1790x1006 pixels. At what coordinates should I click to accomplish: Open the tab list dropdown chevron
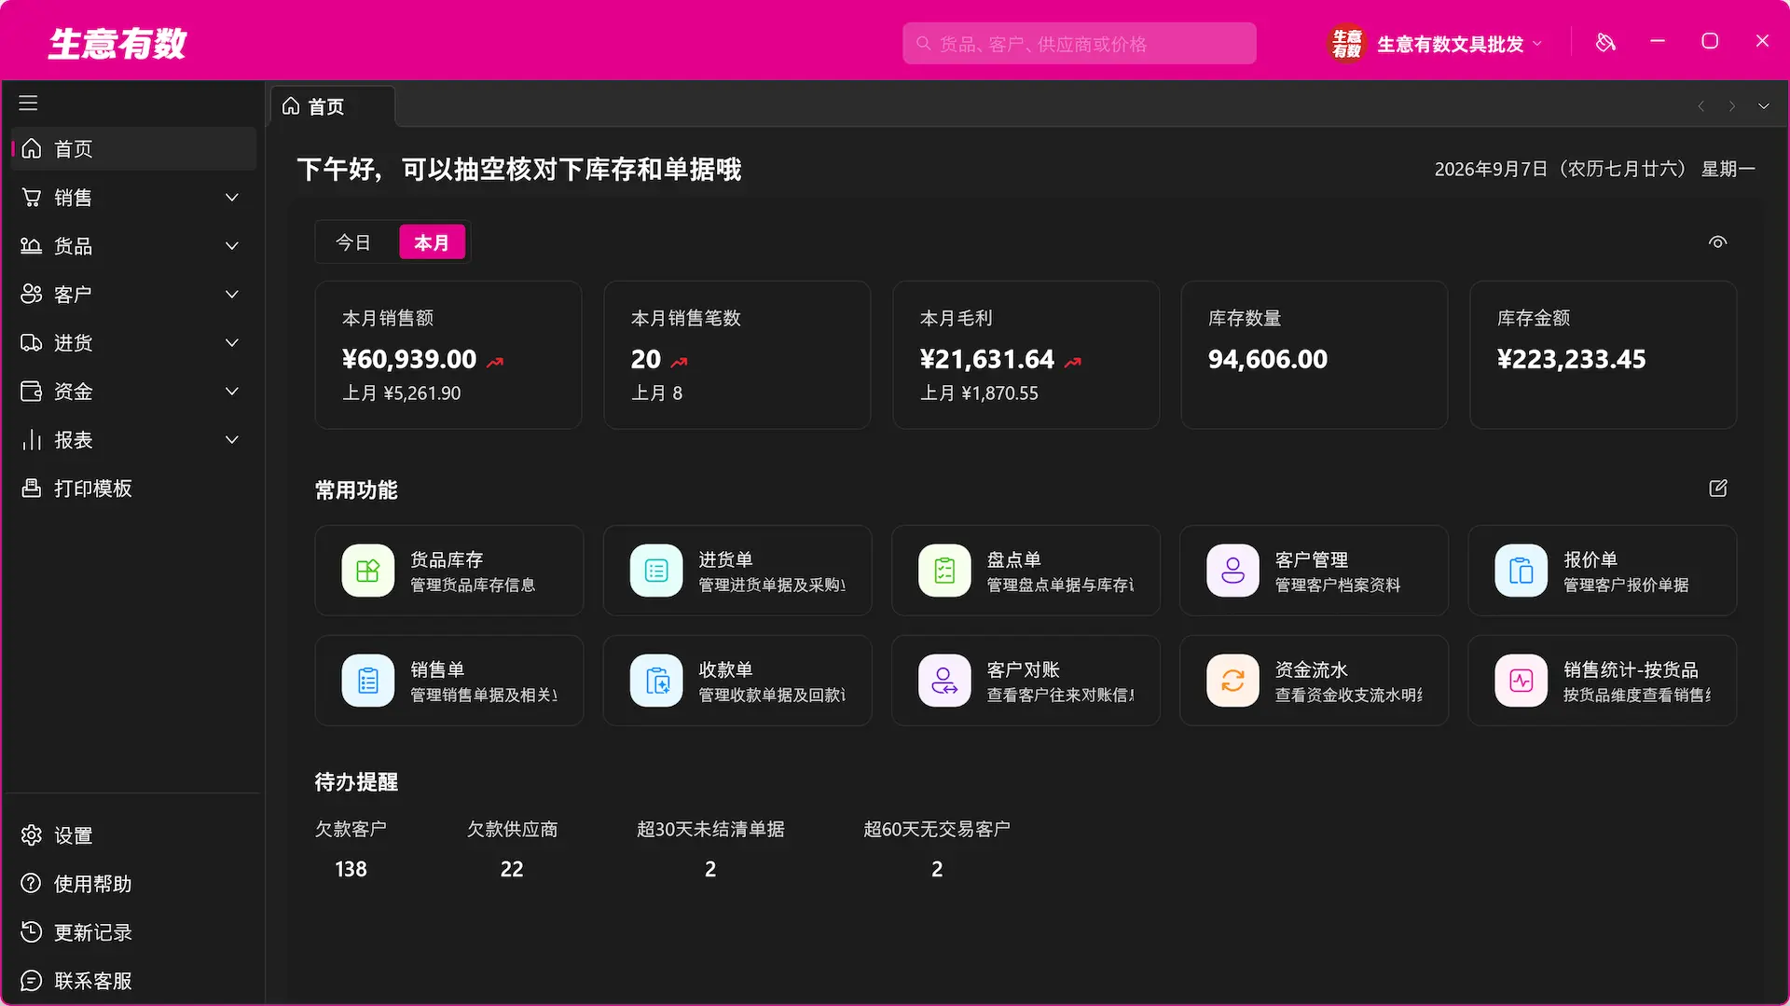[1764, 106]
